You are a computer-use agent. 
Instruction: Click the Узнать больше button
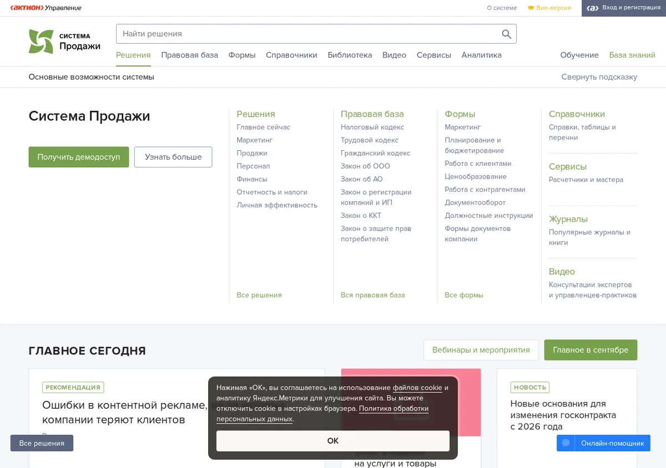(173, 157)
